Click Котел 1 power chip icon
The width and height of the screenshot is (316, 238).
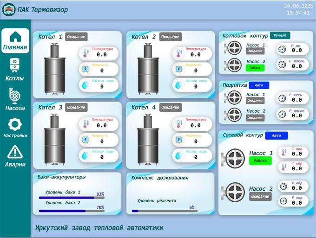85,69
